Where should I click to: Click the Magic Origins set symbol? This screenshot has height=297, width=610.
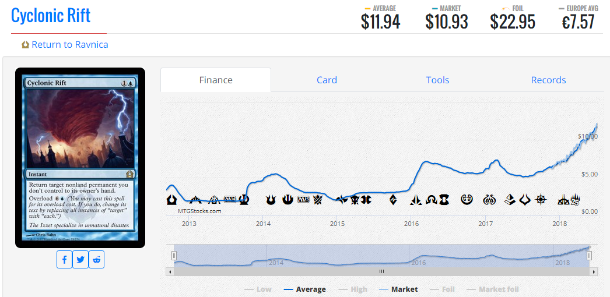click(366, 200)
